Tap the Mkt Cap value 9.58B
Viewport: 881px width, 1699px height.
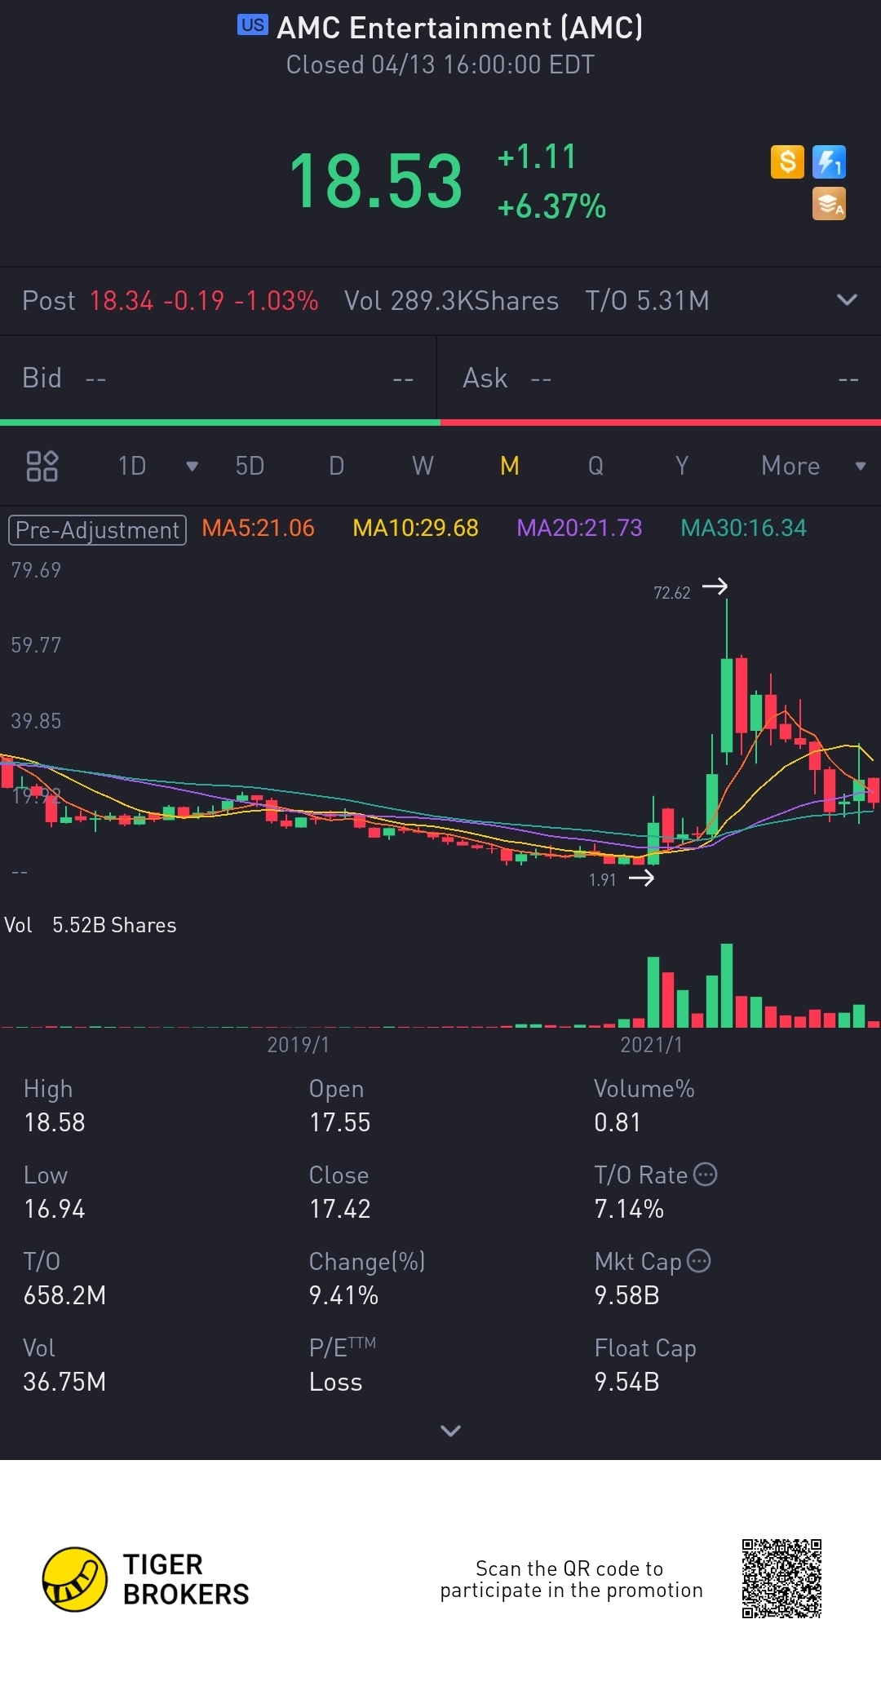(x=626, y=1296)
